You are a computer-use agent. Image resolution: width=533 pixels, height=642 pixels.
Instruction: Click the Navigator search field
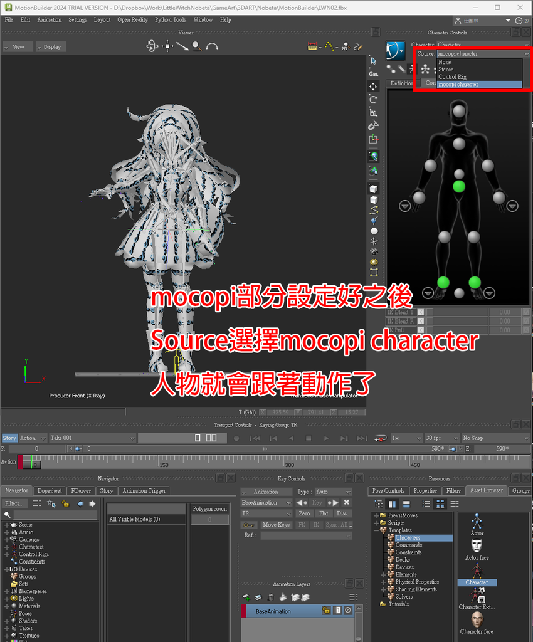point(55,515)
